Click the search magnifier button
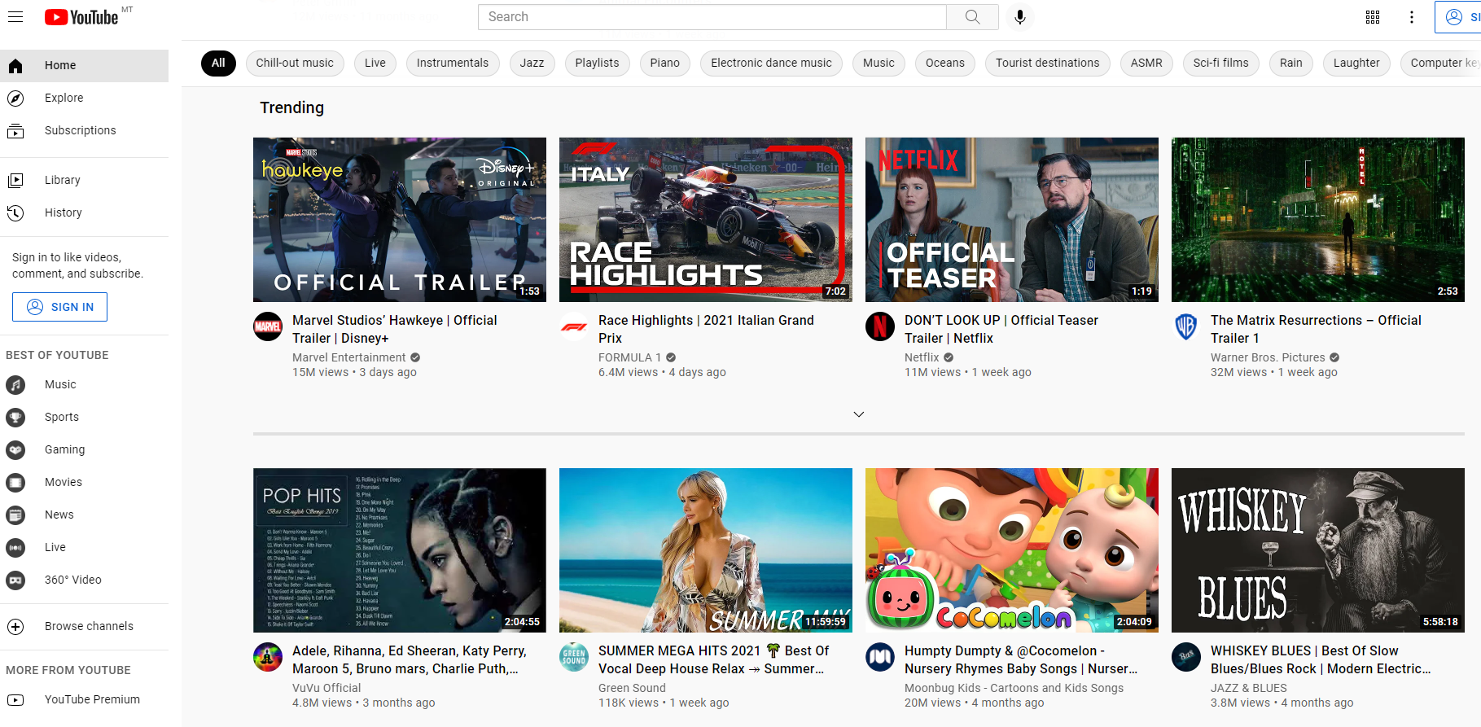This screenshot has width=1481, height=727. pos(972,17)
